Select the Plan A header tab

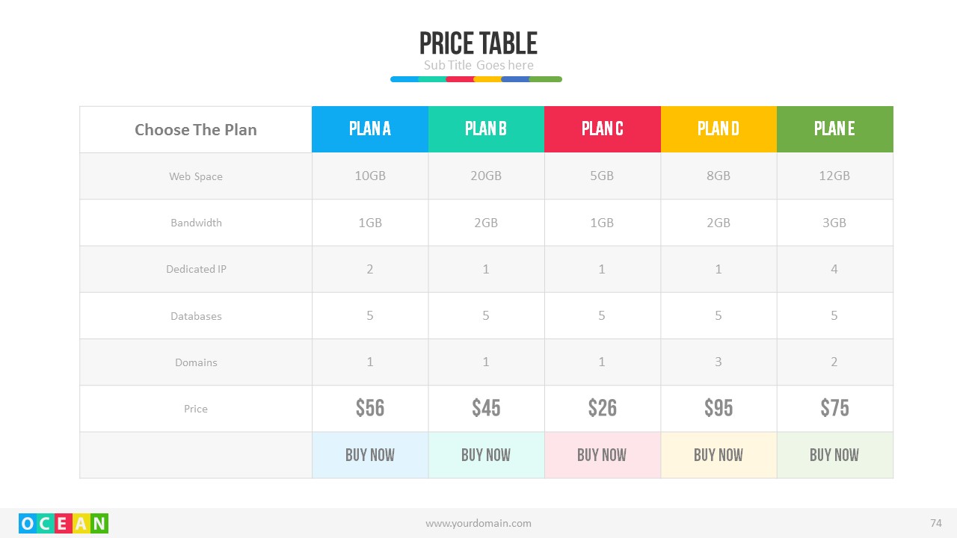[x=370, y=129]
